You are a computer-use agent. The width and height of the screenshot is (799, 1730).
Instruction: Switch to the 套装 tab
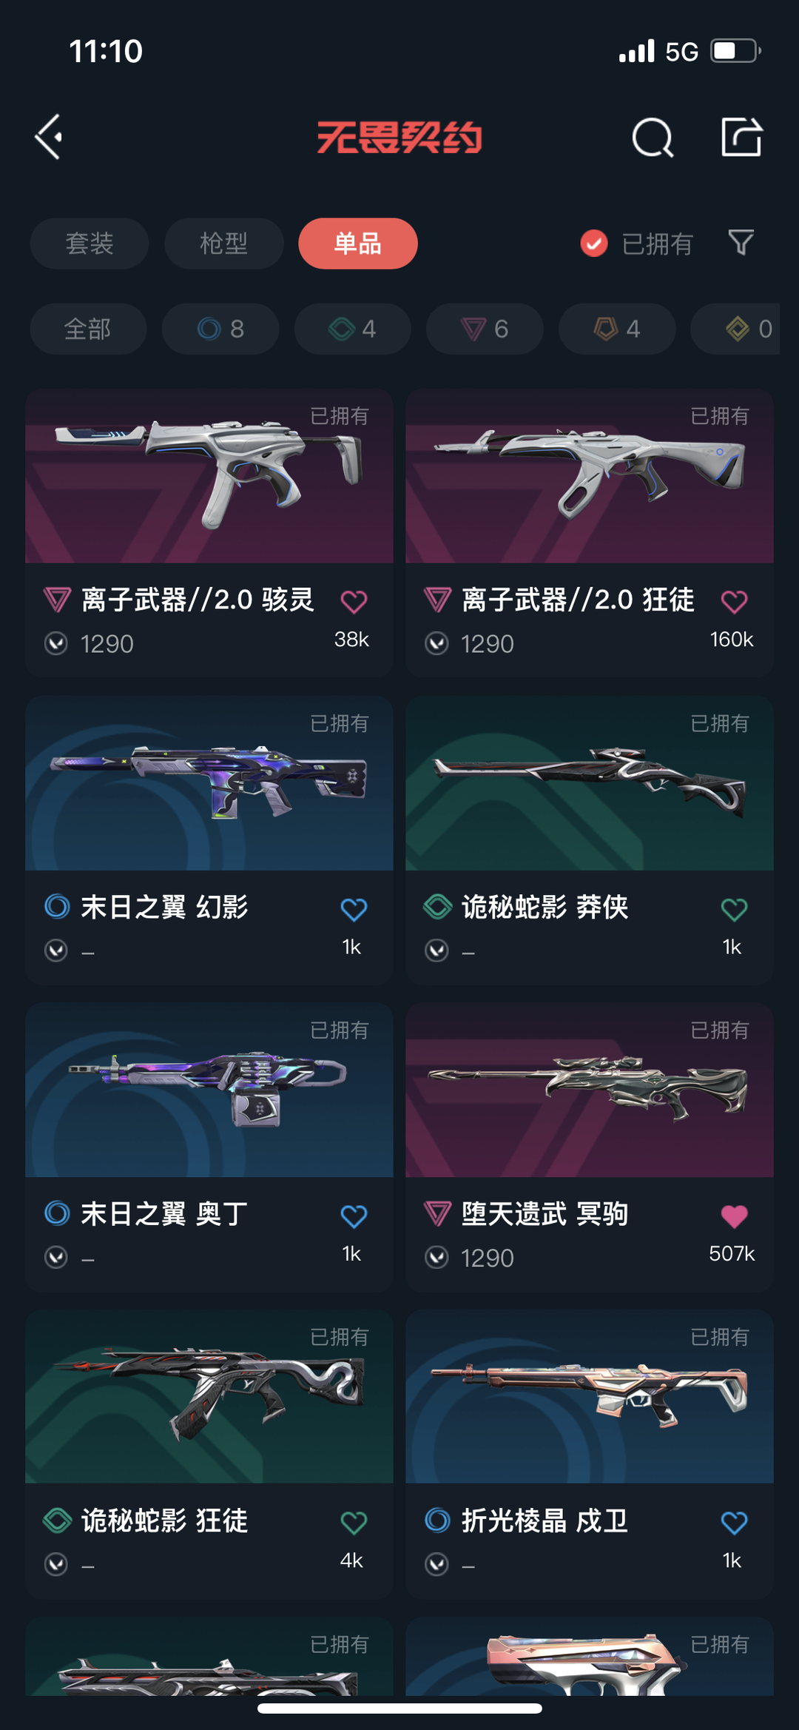click(90, 244)
